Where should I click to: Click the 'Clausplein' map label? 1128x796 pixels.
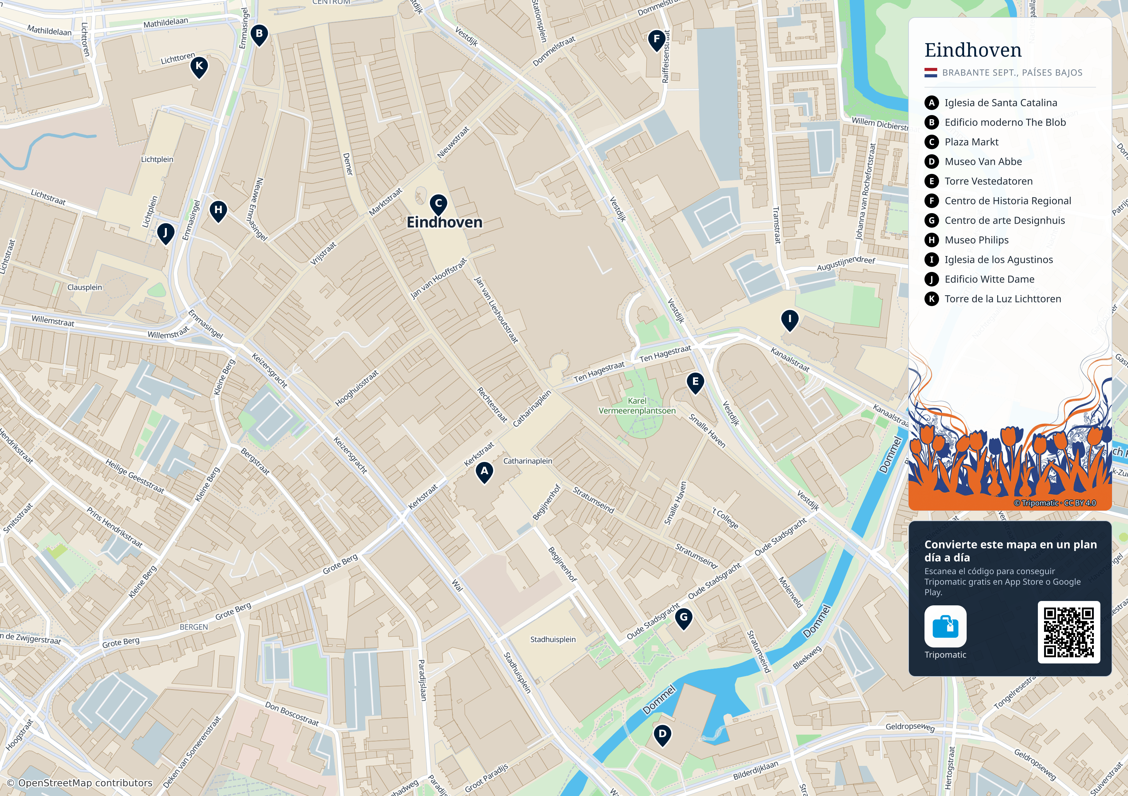pyautogui.click(x=85, y=287)
